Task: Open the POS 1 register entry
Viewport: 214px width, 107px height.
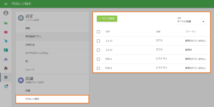Action: click(x=109, y=59)
